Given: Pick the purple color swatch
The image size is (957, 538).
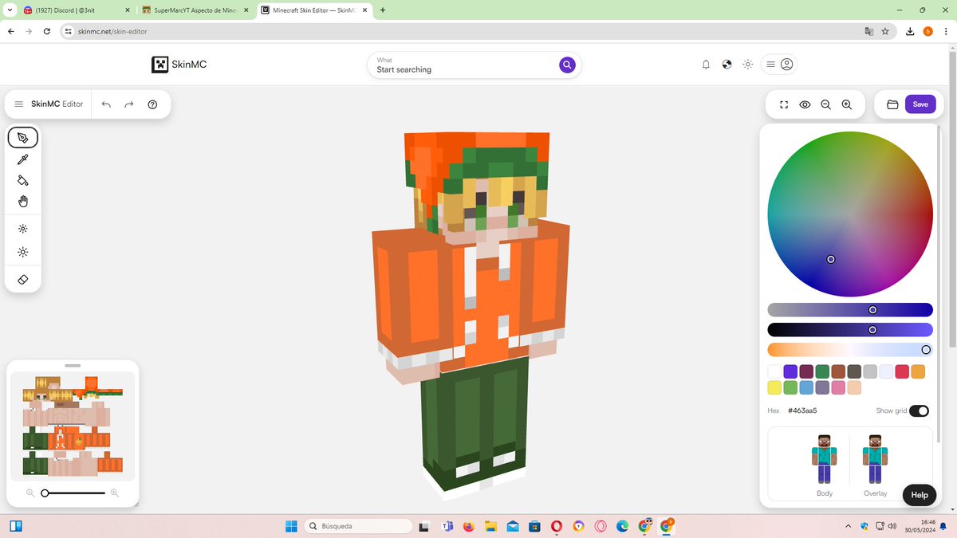Looking at the screenshot, I should tap(790, 371).
